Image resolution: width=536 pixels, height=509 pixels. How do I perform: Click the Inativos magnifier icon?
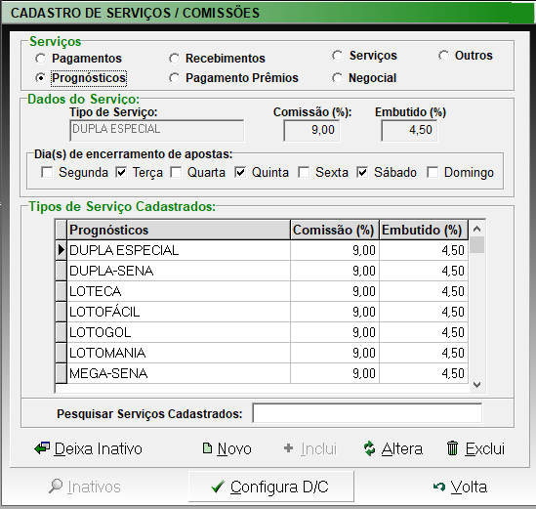pos(56,487)
